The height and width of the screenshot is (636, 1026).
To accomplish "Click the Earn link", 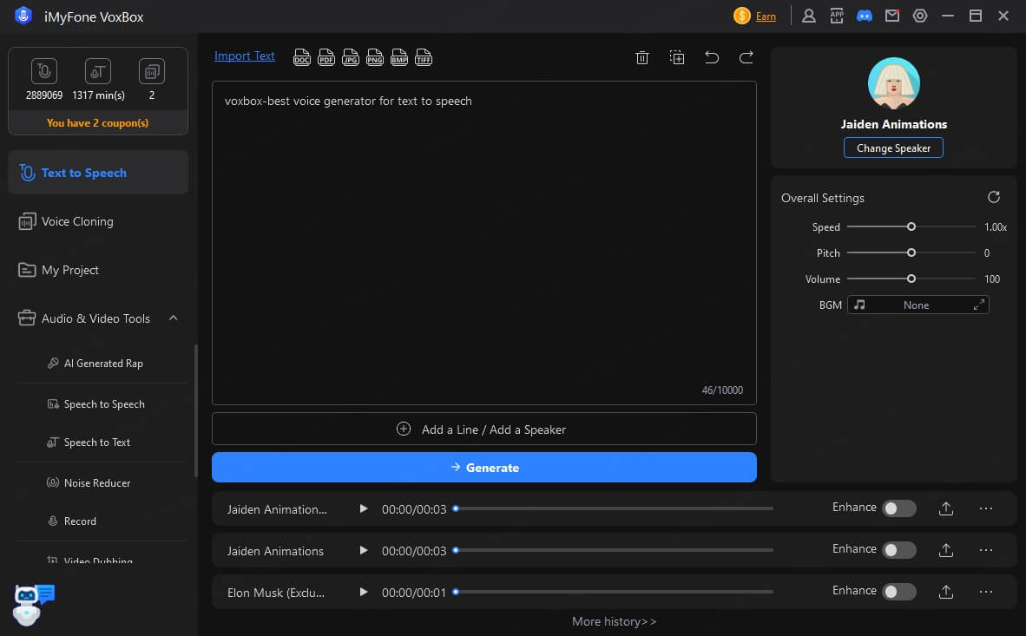I will [x=766, y=16].
